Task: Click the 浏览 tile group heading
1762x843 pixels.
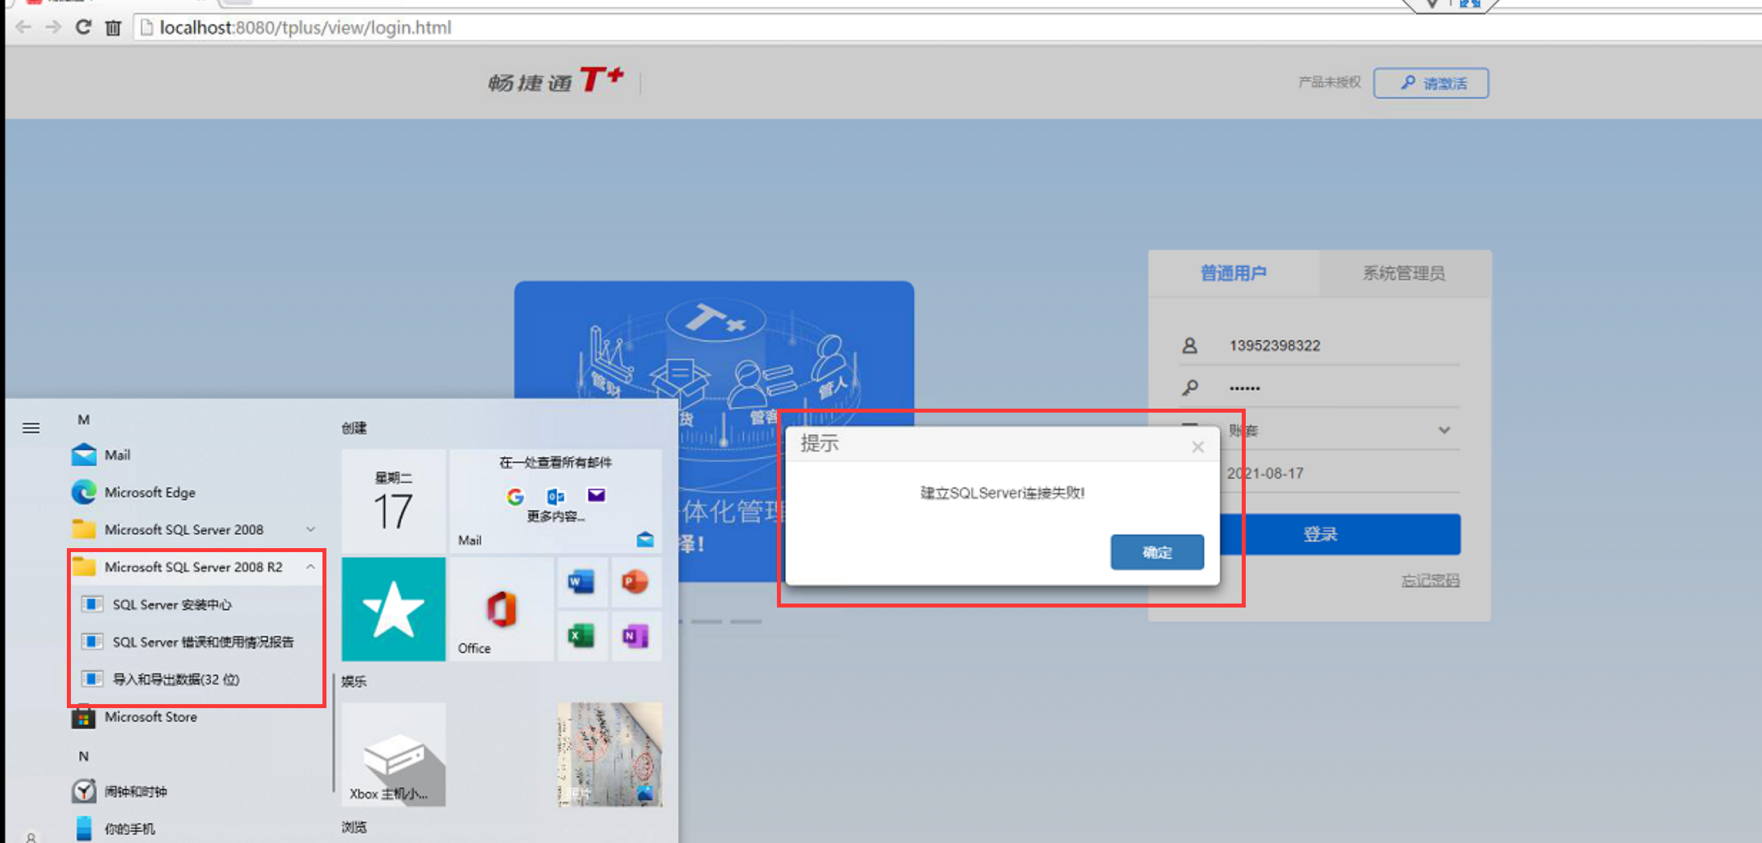Action: (354, 827)
